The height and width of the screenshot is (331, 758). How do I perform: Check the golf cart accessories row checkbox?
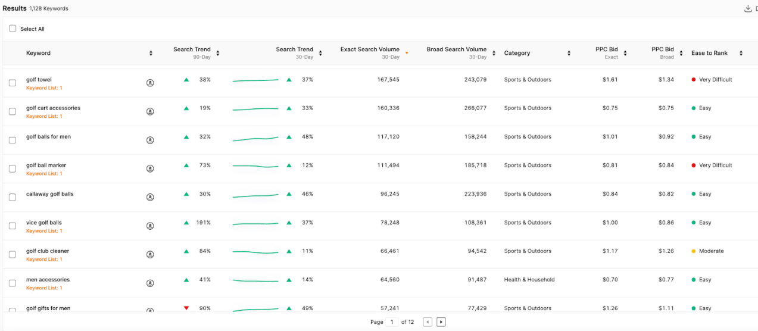[13, 111]
